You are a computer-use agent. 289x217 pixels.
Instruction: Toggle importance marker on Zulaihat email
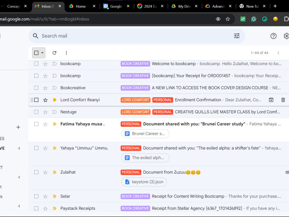(54, 172)
